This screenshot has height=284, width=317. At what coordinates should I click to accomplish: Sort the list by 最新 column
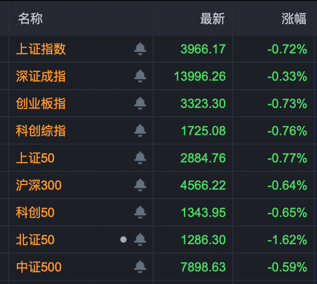[212, 19]
